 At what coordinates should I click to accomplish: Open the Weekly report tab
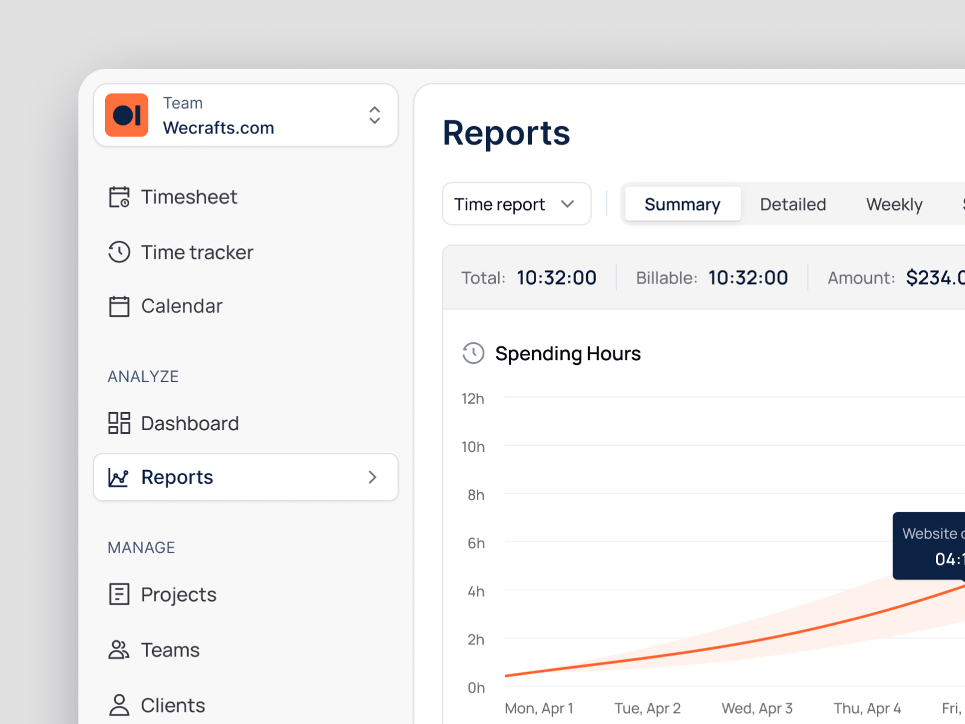click(x=894, y=204)
